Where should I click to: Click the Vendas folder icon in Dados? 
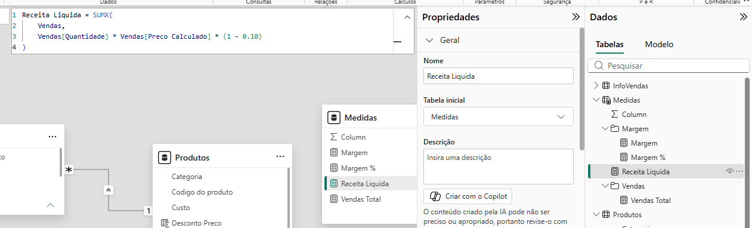(615, 186)
